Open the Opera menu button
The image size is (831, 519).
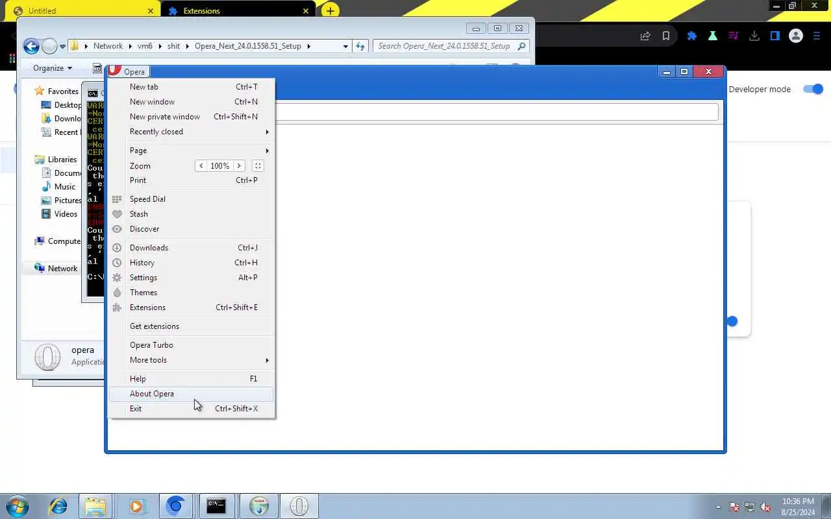pyautogui.click(x=128, y=71)
